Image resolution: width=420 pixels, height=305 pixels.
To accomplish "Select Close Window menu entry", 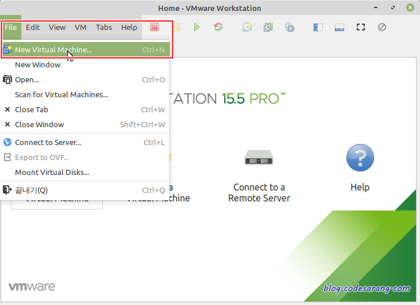I will (x=84, y=124).
